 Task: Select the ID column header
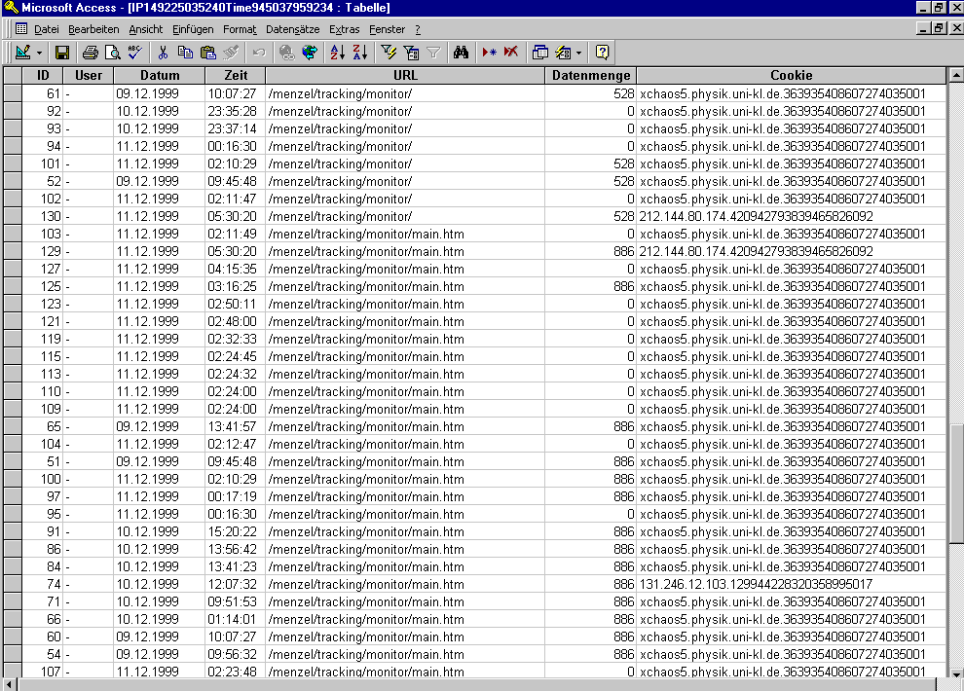43,76
